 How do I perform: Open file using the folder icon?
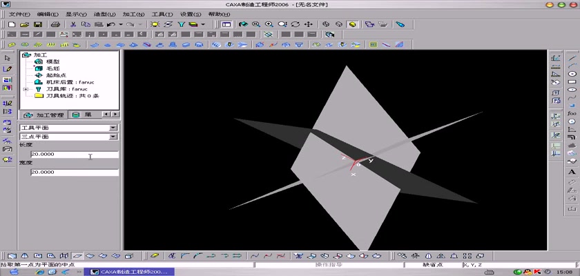[x=24, y=24]
